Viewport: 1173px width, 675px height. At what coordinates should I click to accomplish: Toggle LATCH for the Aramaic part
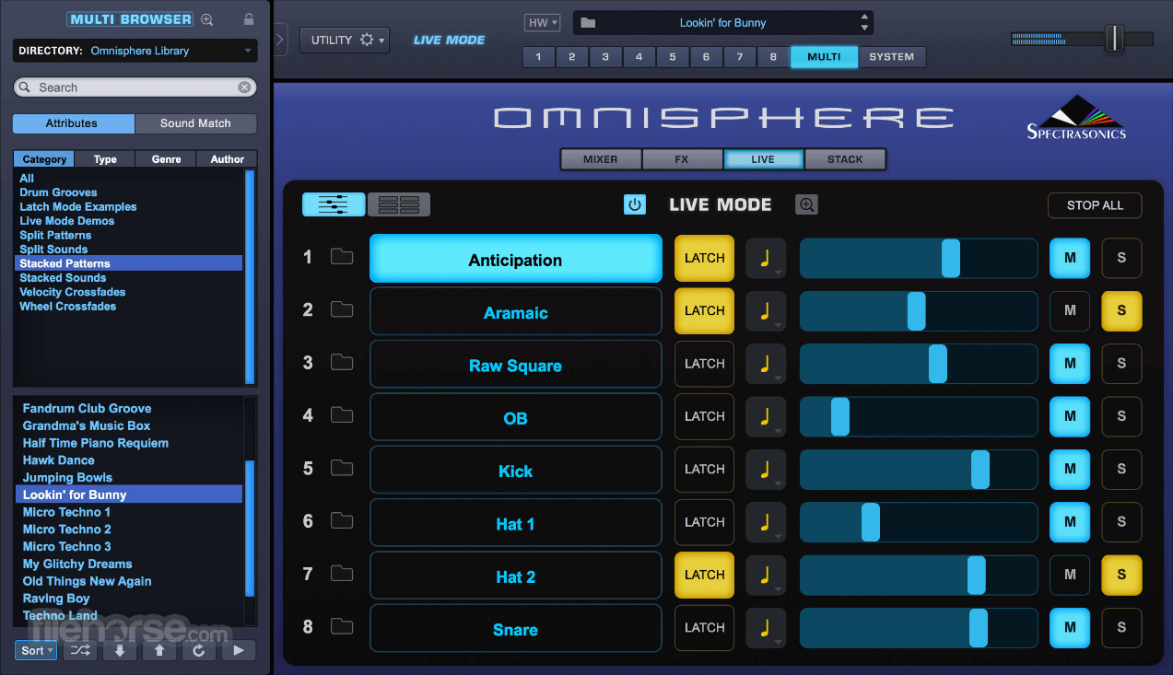704,310
